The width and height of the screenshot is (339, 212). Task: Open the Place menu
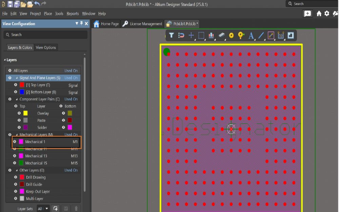point(48,14)
